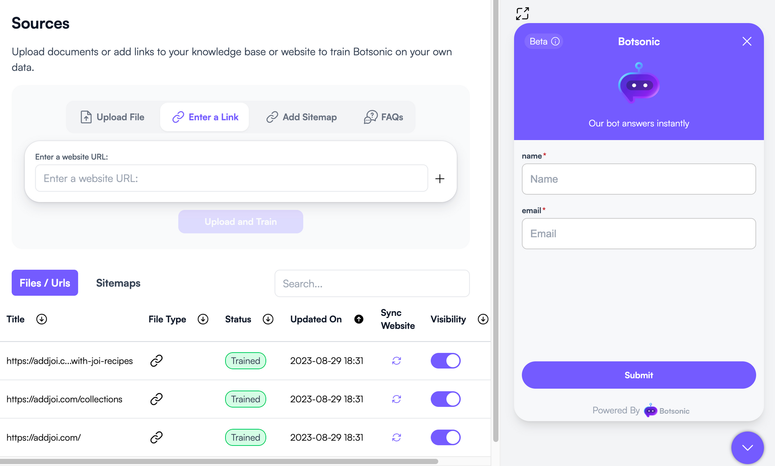
Task: Toggle visibility for addjoi.com/collections row
Action: coord(446,398)
